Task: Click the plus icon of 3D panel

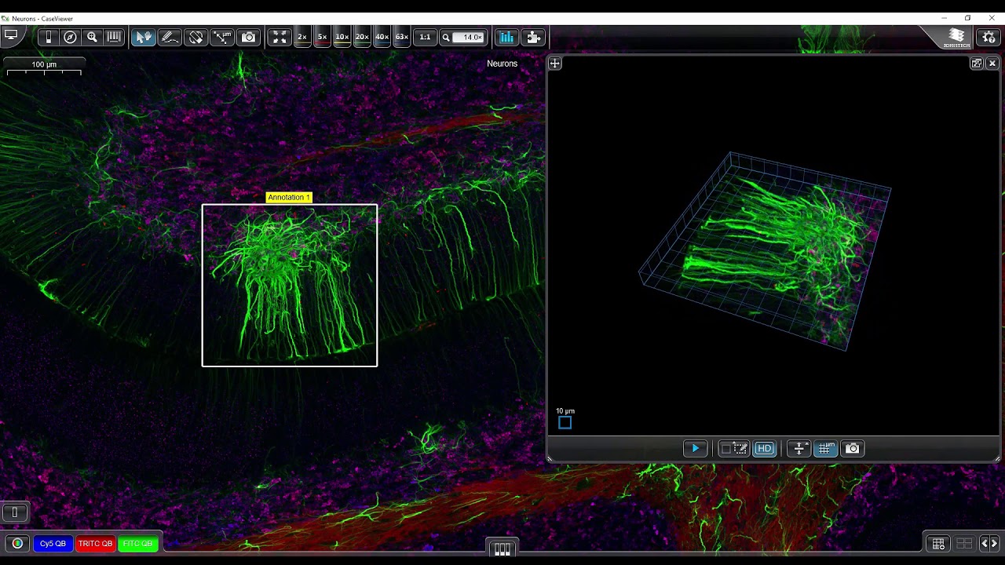Action: tap(554, 64)
